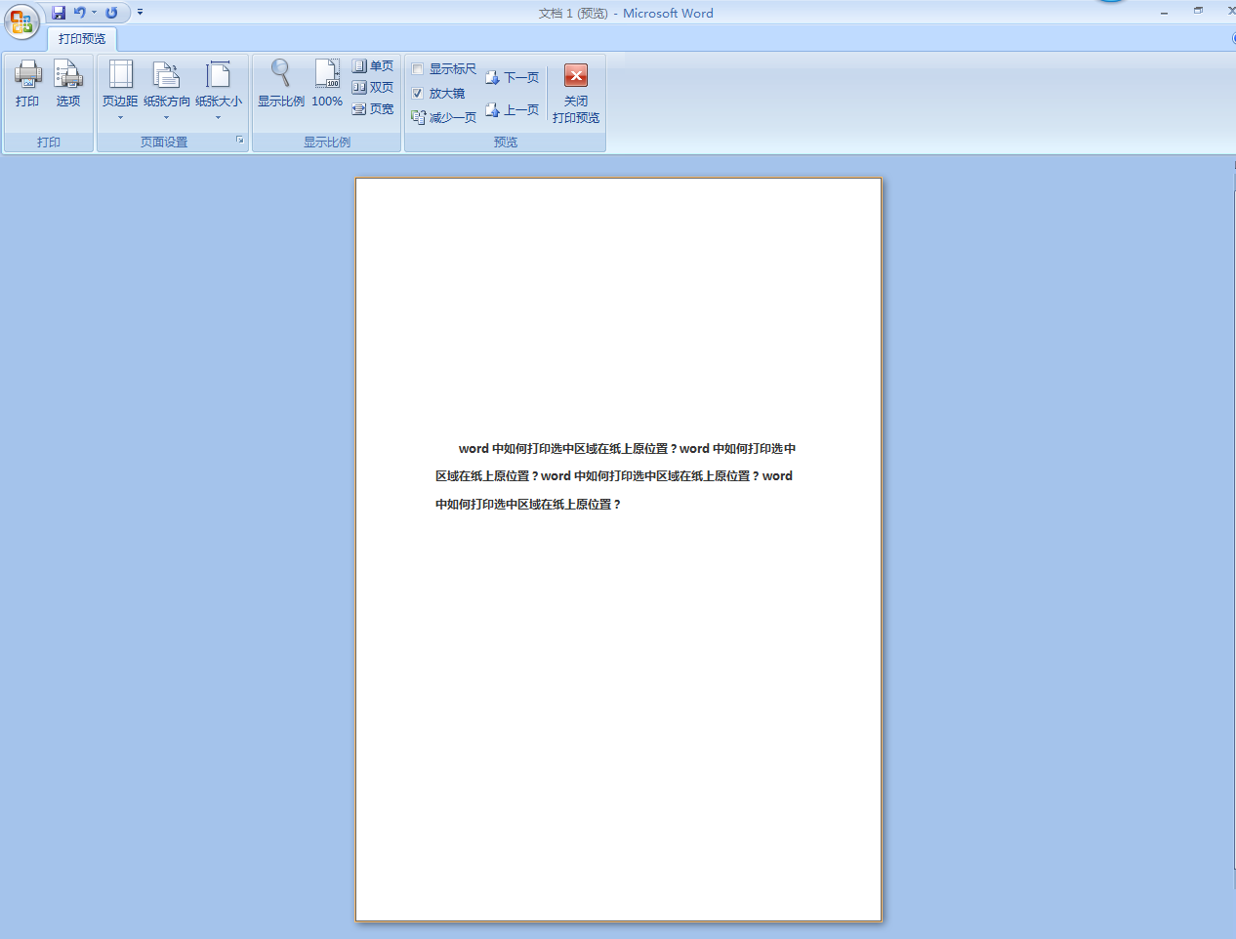1236x939 pixels.
Task: Go to 上一页 previous page
Action: click(513, 110)
